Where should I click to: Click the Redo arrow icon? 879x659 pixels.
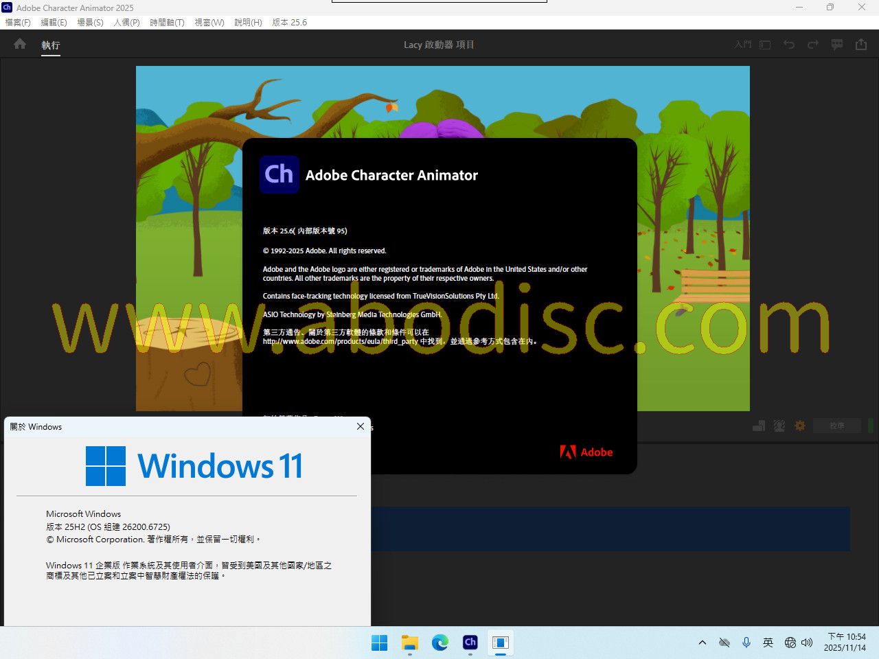point(813,45)
